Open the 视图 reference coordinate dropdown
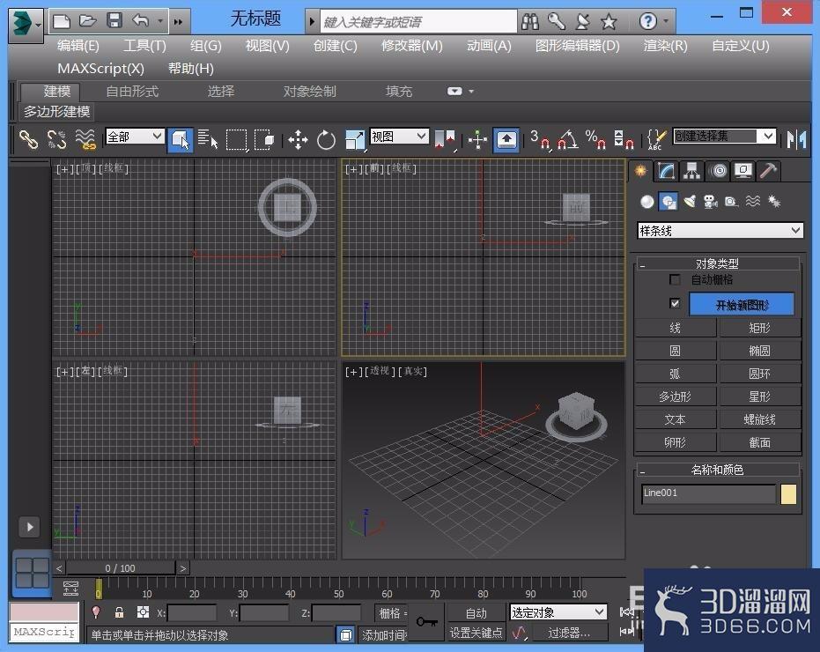820x652 pixels. coord(400,137)
